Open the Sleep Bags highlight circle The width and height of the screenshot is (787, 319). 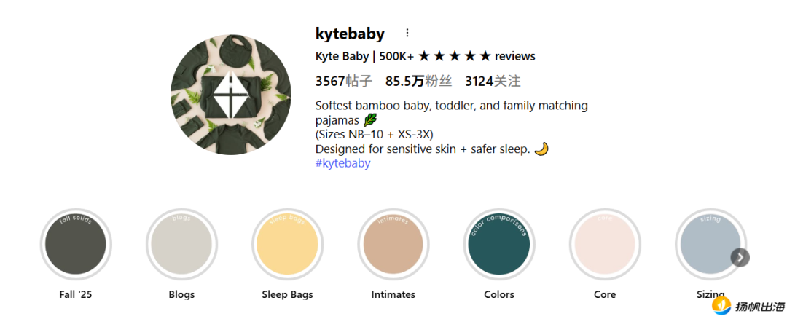[287, 245]
